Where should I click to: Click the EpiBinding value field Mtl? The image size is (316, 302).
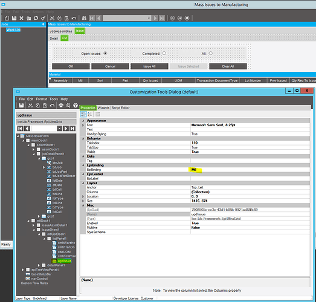[x=250, y=170]
